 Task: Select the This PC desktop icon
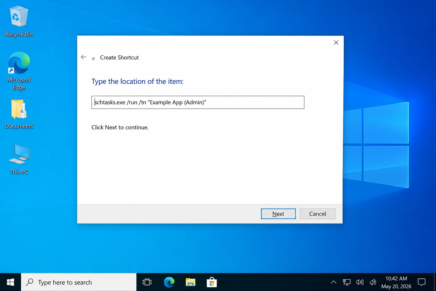click(x=19, y=159)
